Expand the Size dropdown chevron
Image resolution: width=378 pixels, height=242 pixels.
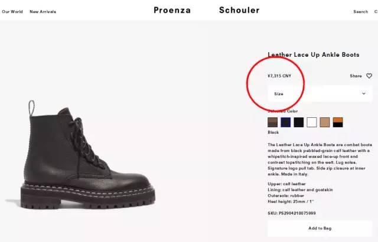[x=364, y=93]
